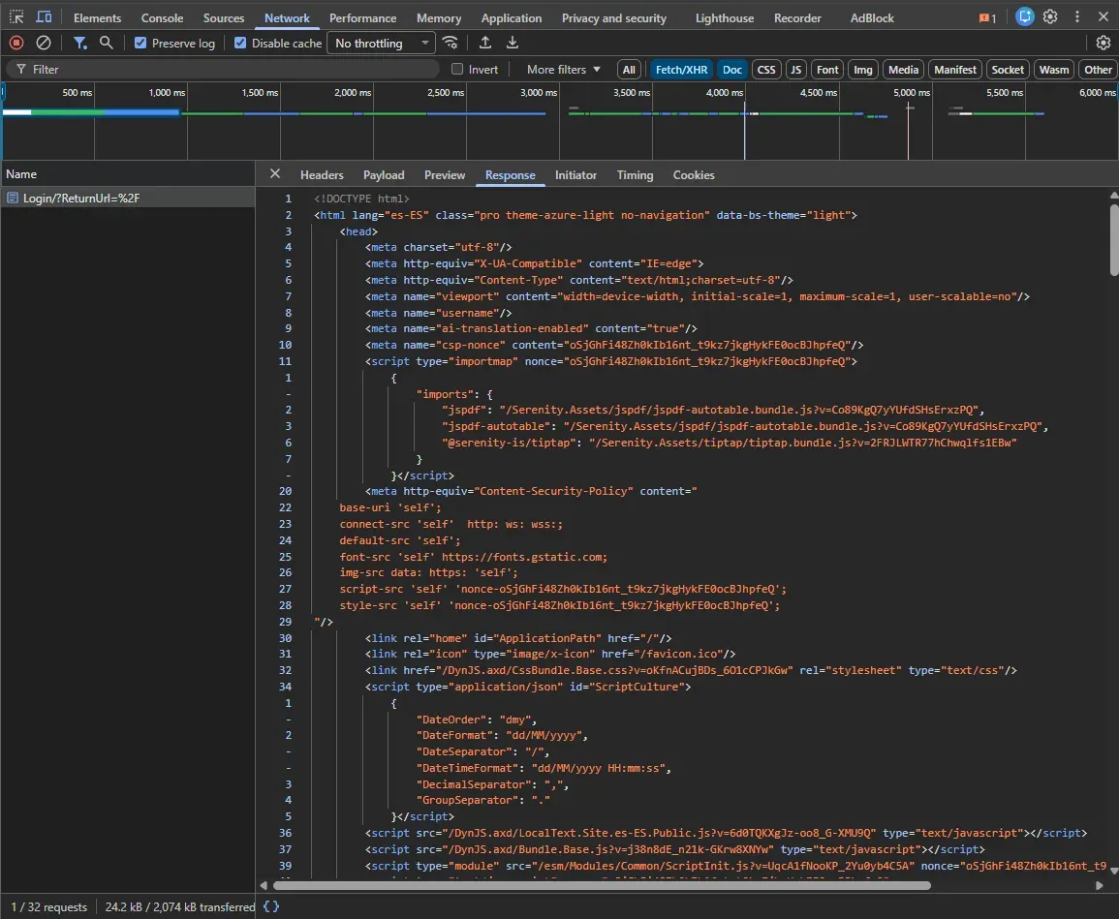
Task: Switch to the Console panel
Action: [x=162, y=17]
